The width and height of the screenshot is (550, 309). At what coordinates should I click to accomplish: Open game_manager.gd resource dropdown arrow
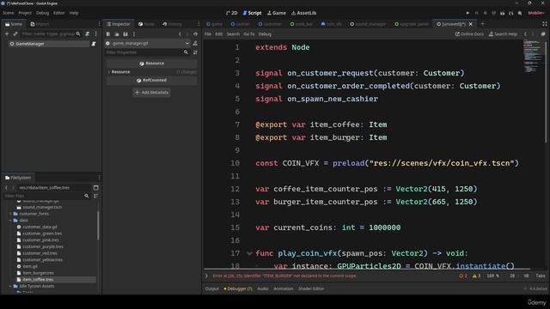tap(187, 44)
